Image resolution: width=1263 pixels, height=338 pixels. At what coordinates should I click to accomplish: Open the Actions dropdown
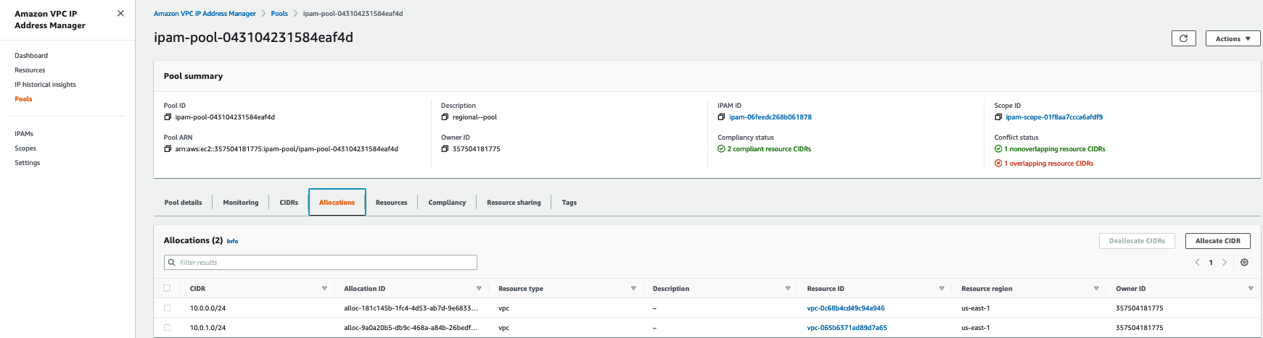(x=1233, y=38)
